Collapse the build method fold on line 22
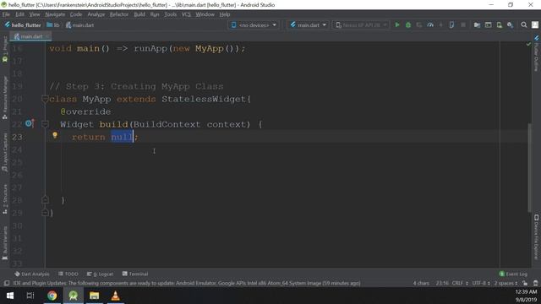541x304 pixels. 45,124
